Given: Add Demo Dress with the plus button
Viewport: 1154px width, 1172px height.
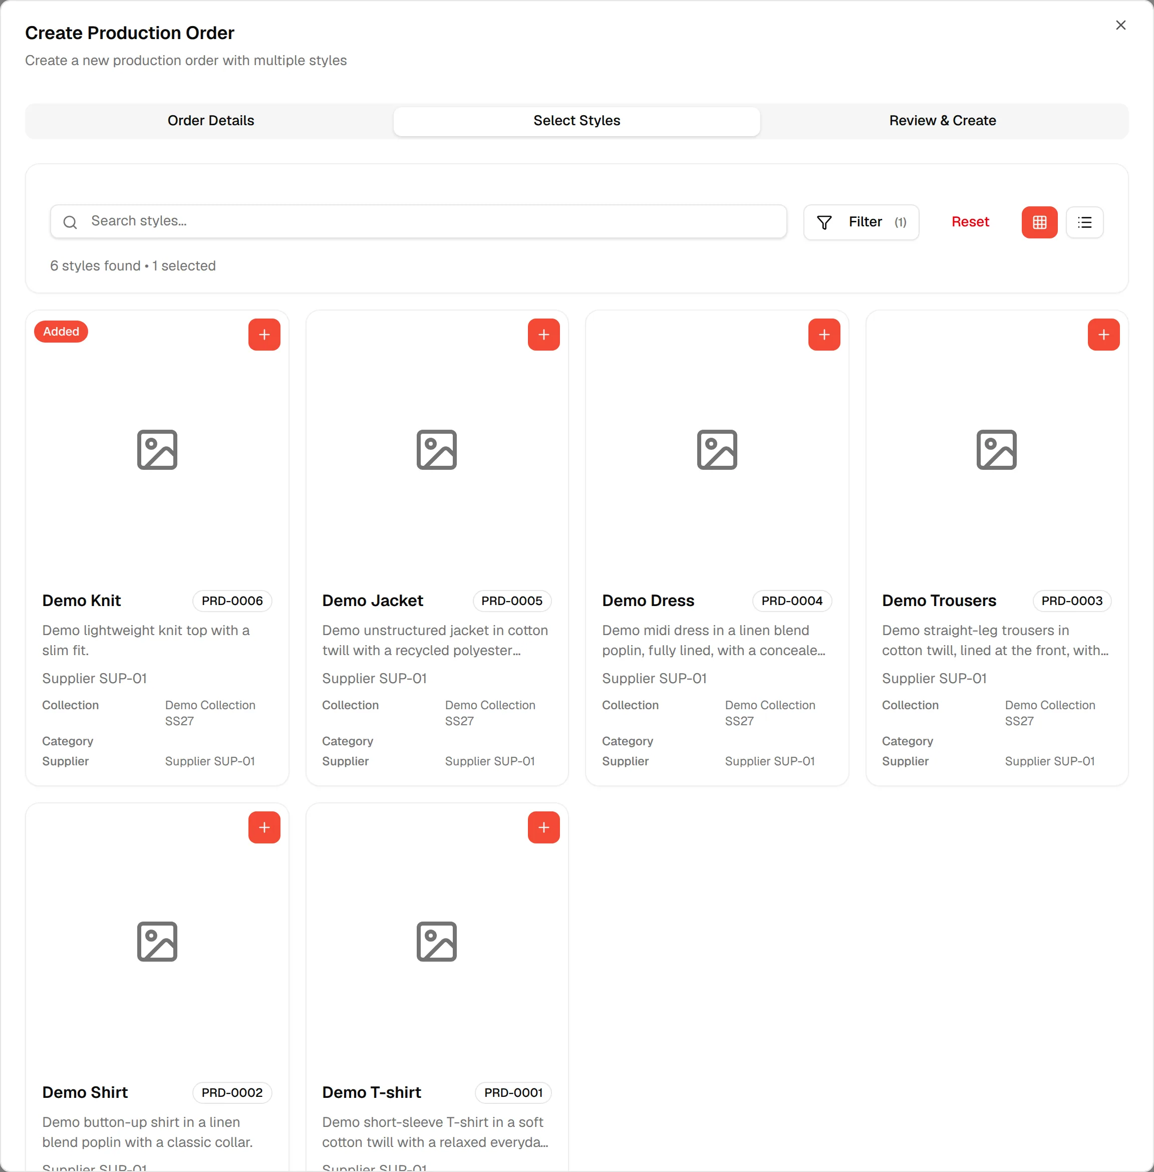Looking at the screenshot, I should [x=824, y=335].
